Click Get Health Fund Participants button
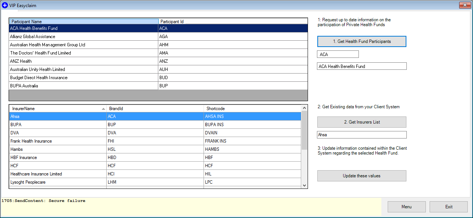The width and height of the screenshot is (473, 218). [361, 41]
